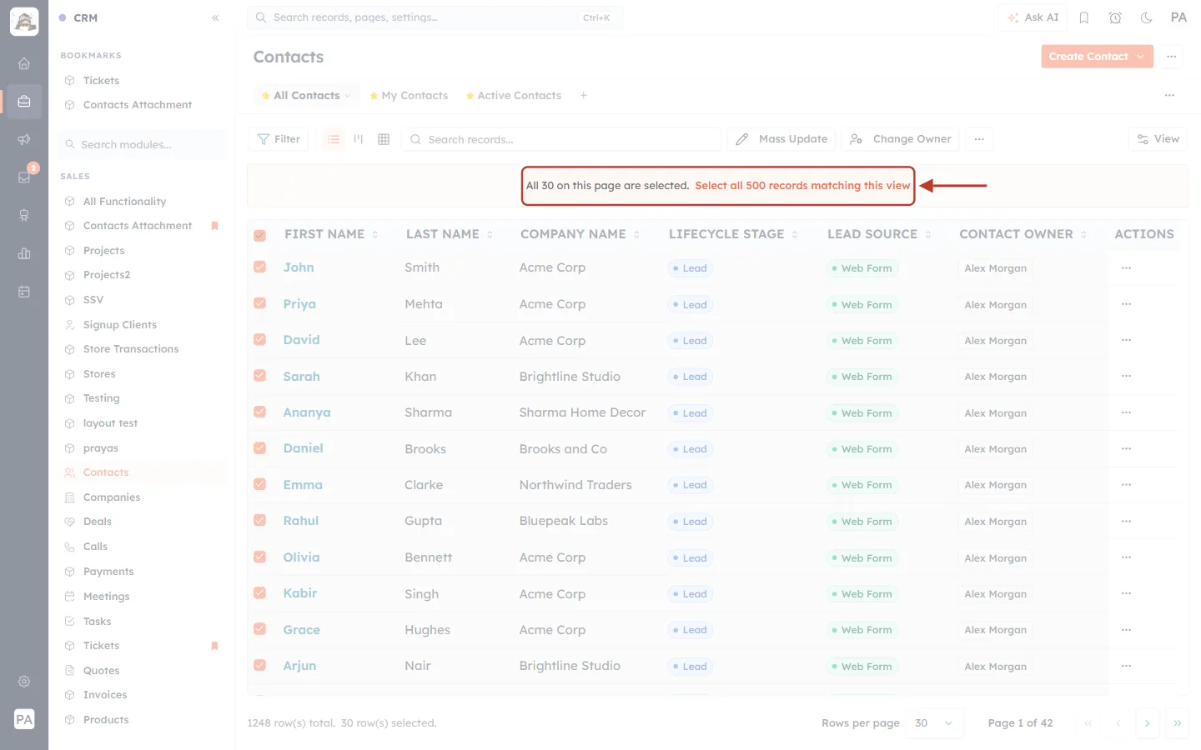Viewport: 1201px width, 750px height.
Task: Deselect the Emma Clarke row checkbox
Action: 260,484
